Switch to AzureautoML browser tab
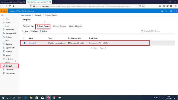178x100 pixels. point(13,2)
